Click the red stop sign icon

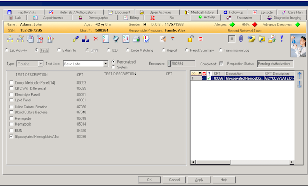click(200, 39)
